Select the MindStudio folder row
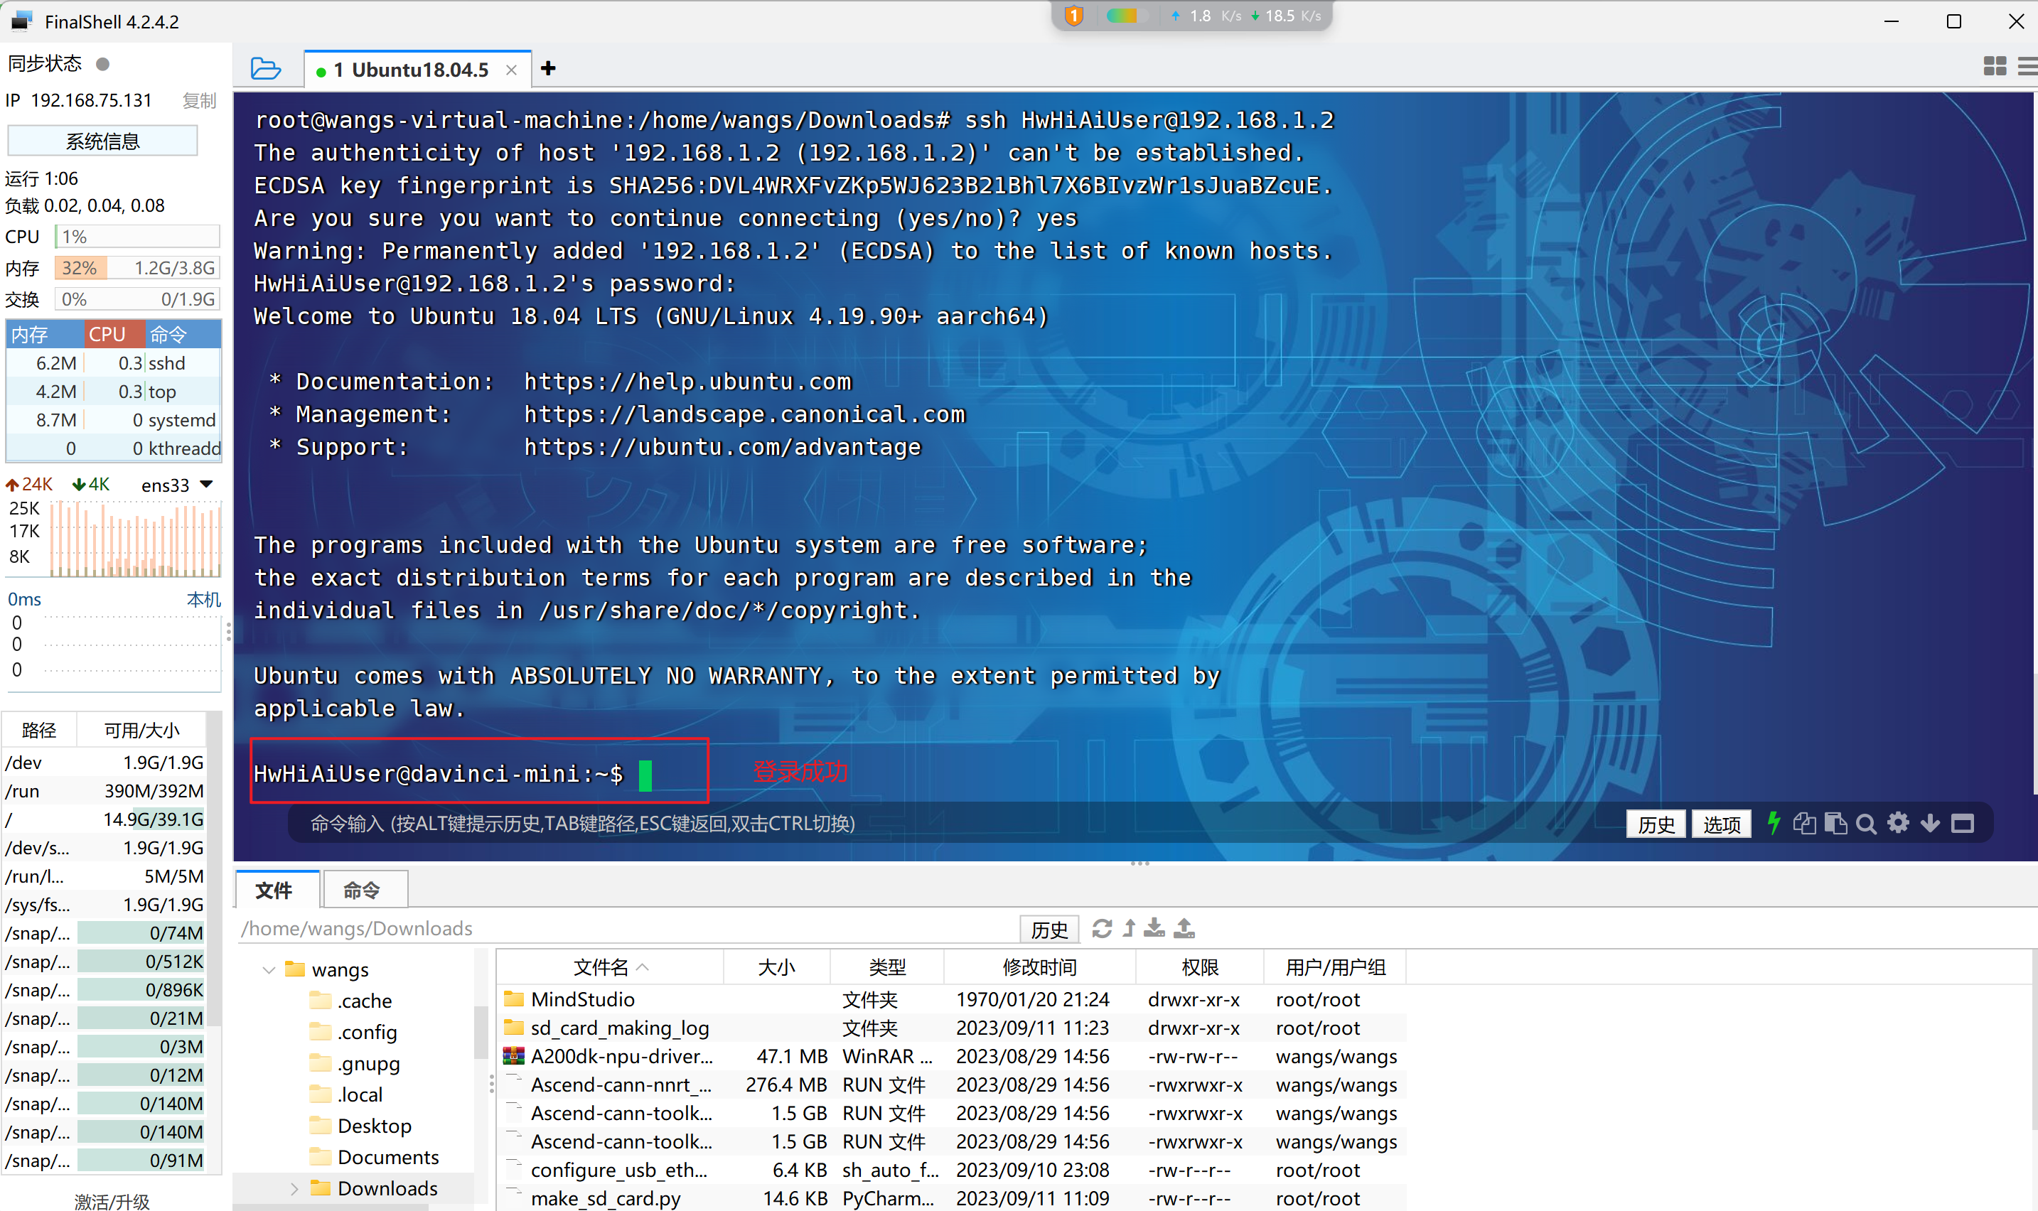 point(952,1000)
